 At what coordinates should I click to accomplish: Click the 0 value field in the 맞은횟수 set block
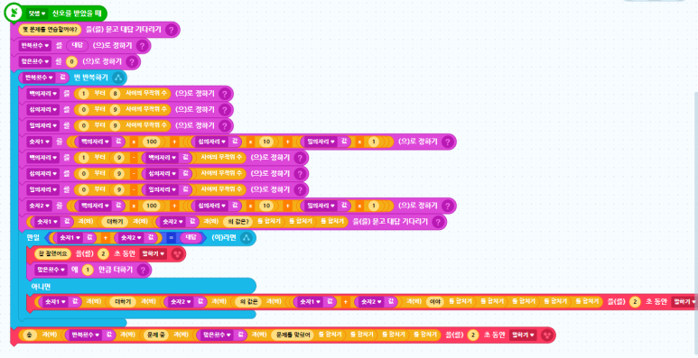(x=71, y=62)
